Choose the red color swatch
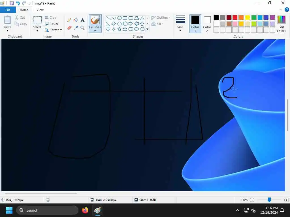The height and width of the screenshot is (217, 290). pos(235,18)
